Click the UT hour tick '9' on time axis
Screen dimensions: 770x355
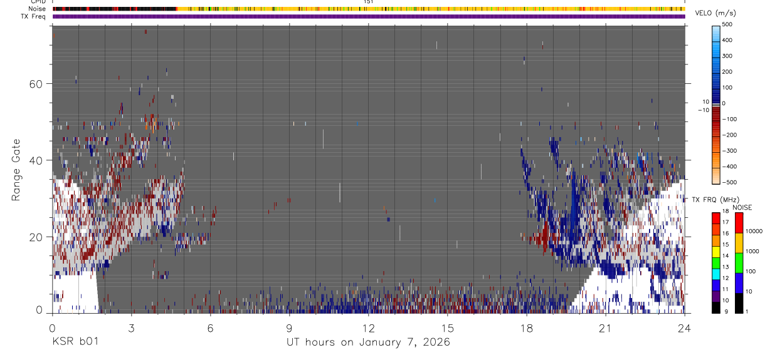pyautogui.click(x=289, y=327)
